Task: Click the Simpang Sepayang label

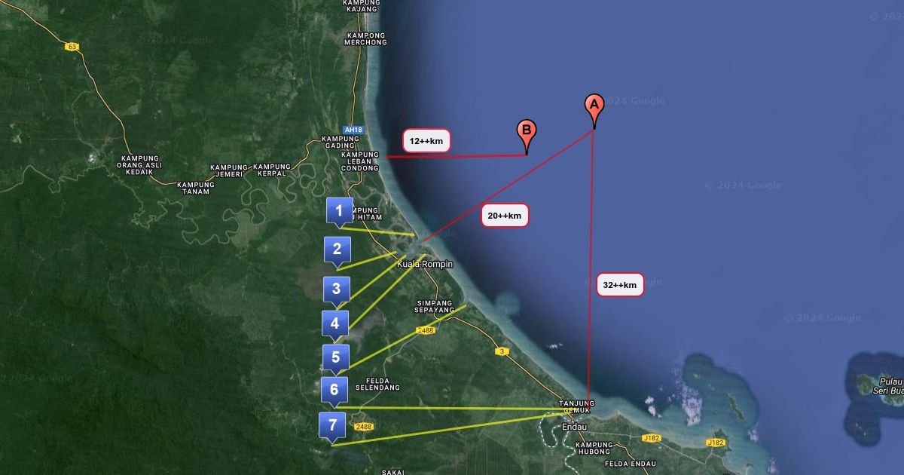Action: tap(435, 306)
